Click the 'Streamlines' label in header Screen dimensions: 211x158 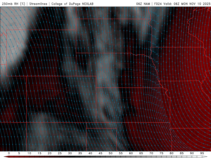pos(38,4)
